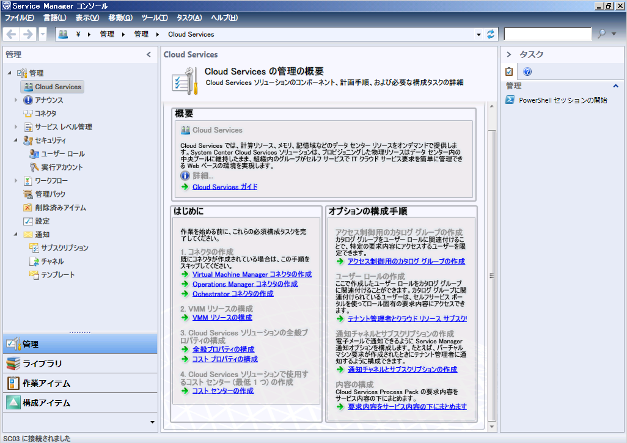627x443 pixels.
Task: Open the navigation history dropdown arrow
Action: (x=42, y=34)
